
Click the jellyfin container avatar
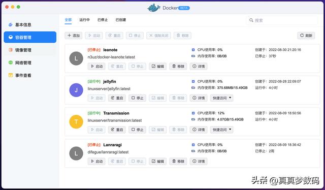point(76,90)
